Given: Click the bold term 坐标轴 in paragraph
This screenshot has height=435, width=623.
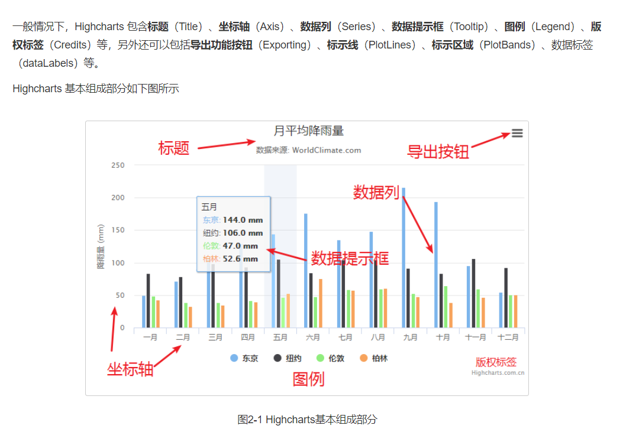Looking at the screenshot, I should coord(234,27).
